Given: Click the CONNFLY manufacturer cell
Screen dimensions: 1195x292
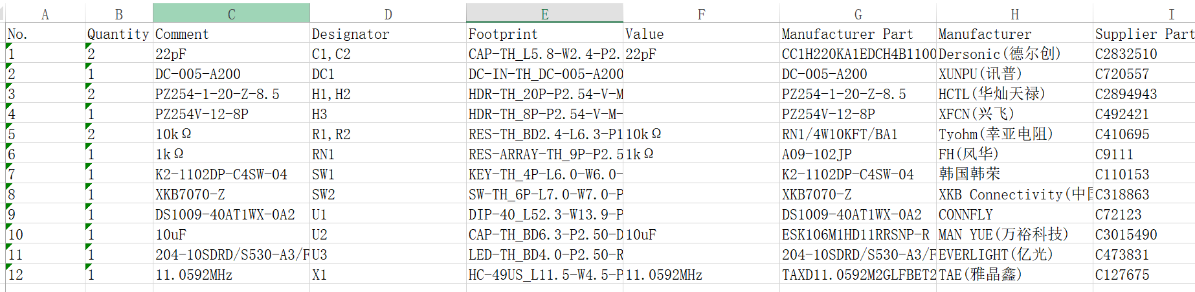Looking at the screenshot, I should pyautogui.click(x=1014, y=215).
